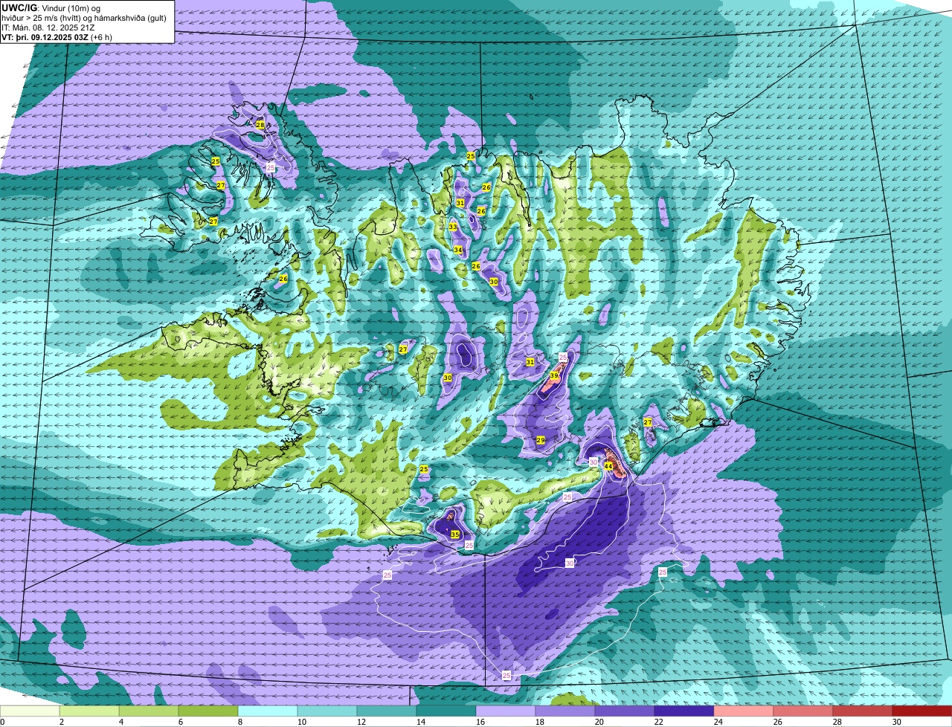Click the '8' tick on the color scale
The image size is (952, 727).
(239, 722)
